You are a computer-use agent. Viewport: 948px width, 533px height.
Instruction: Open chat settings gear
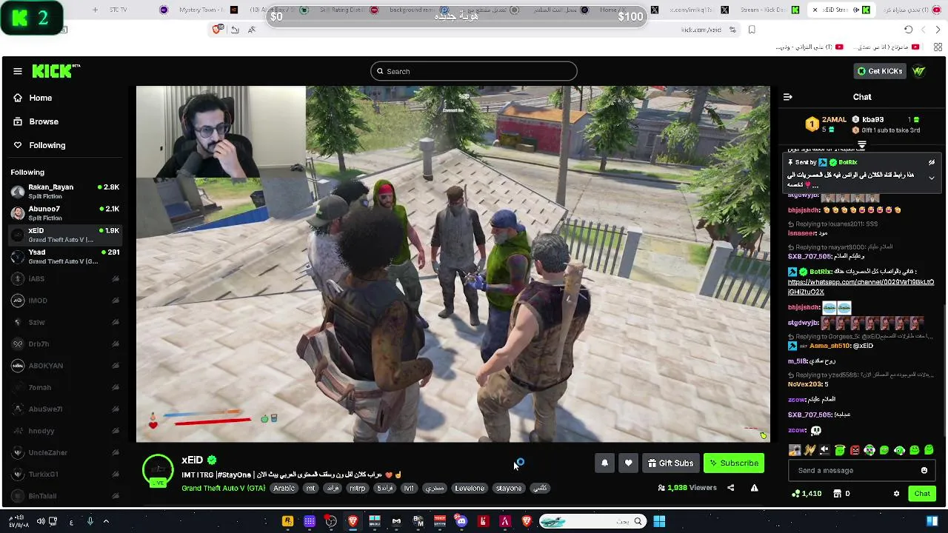(x=896, y=493)
